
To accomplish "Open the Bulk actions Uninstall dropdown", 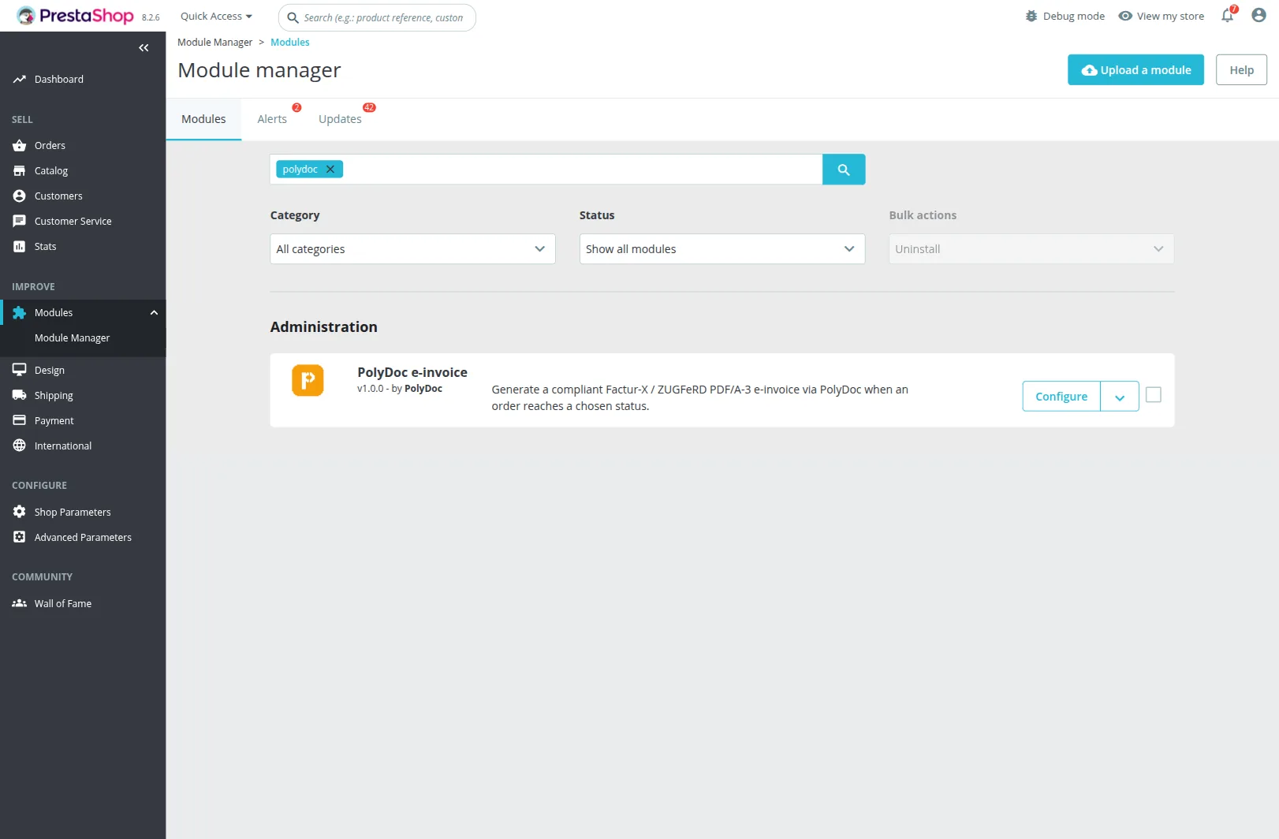I will coord(1031,249).
